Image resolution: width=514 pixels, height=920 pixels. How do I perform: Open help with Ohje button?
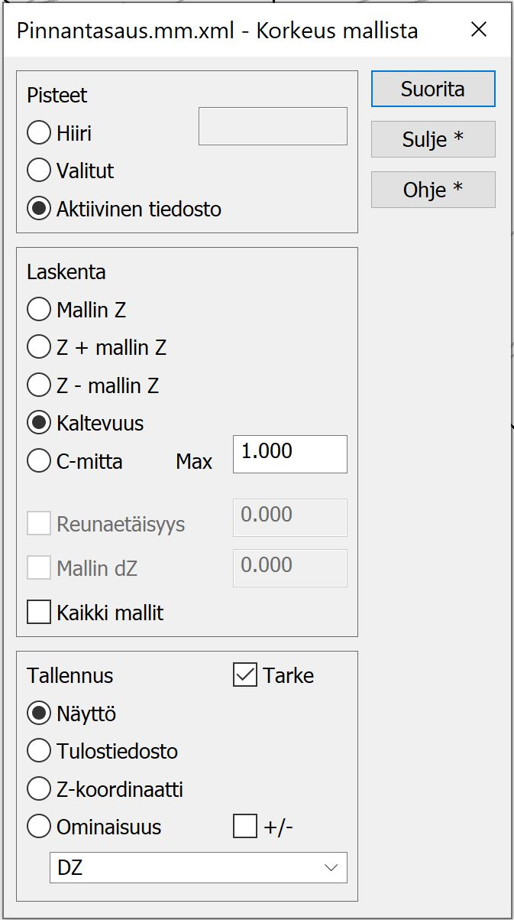tap(433, 190)
